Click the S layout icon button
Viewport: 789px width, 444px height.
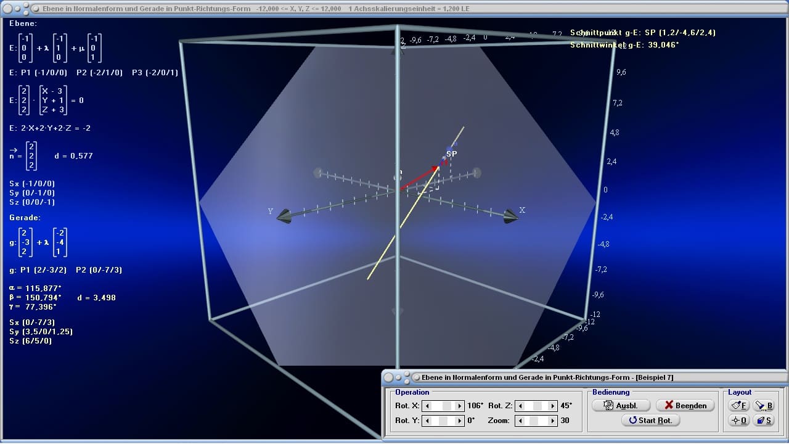[764, 420]
